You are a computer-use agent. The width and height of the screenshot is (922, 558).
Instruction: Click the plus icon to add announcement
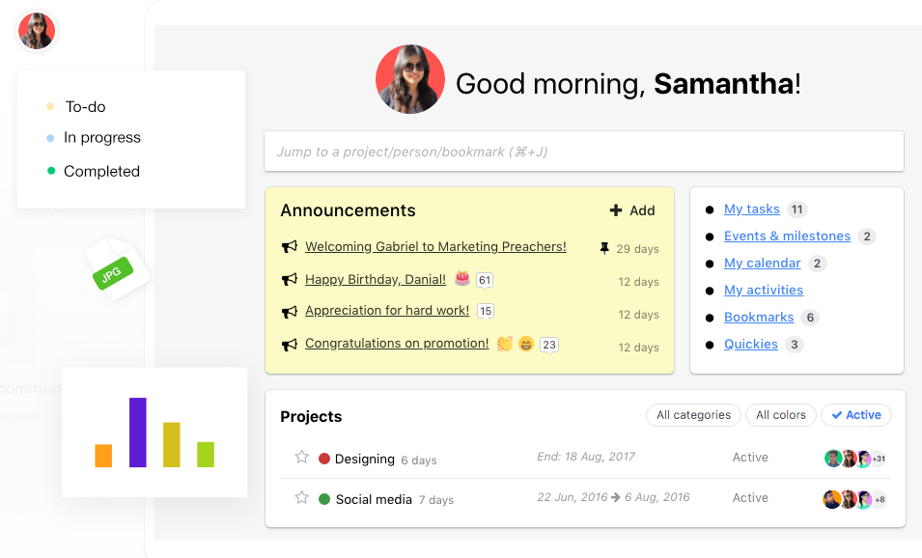[x=616, y=210]
